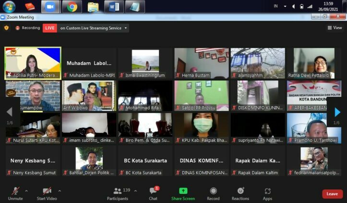This screenshot has height=203, width=347.
Task: Click the network signal icon in tray
Action: coord(310,6)
